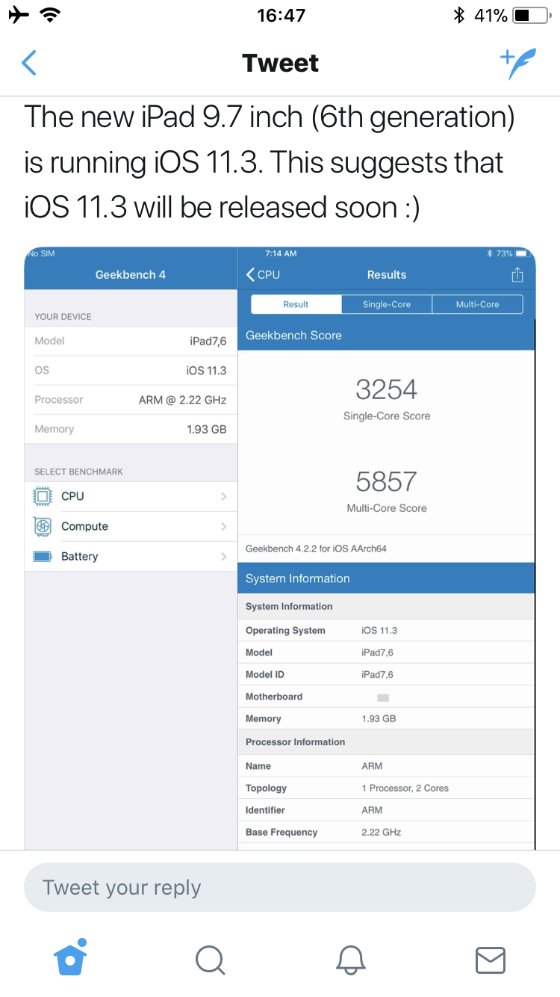560x997 pixels.
Task: Select the Result tab in the Geekbench image
Action: pos(296,304)
